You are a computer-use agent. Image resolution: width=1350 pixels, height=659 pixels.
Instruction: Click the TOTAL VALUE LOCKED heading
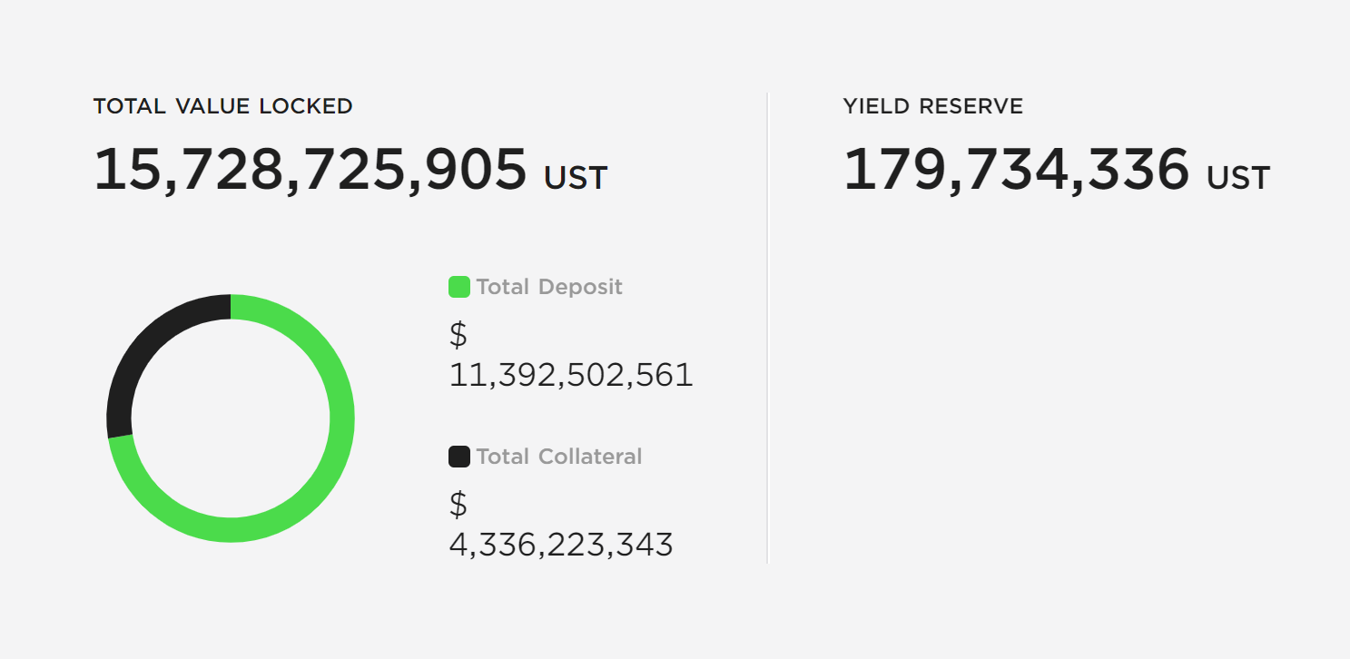(x=222, y=106)
